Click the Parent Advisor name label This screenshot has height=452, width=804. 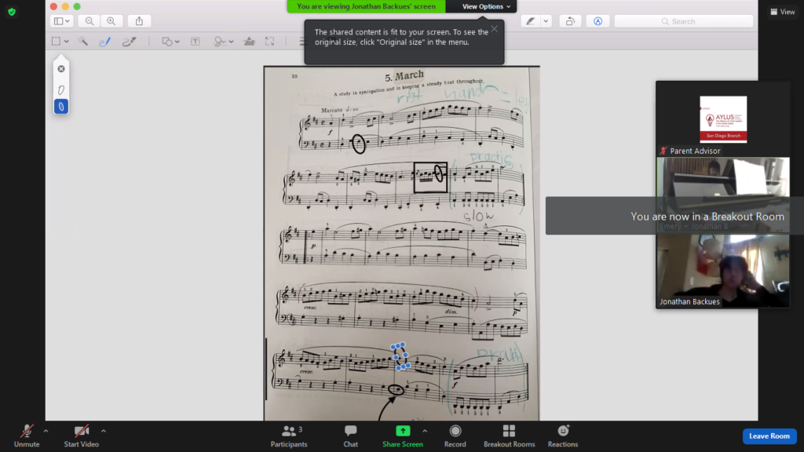(695, 151)
